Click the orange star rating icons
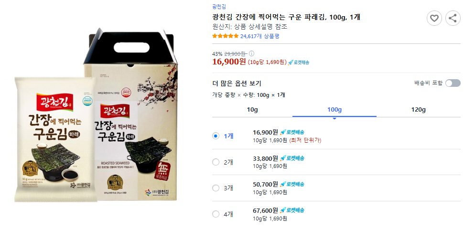 [225, 36]
